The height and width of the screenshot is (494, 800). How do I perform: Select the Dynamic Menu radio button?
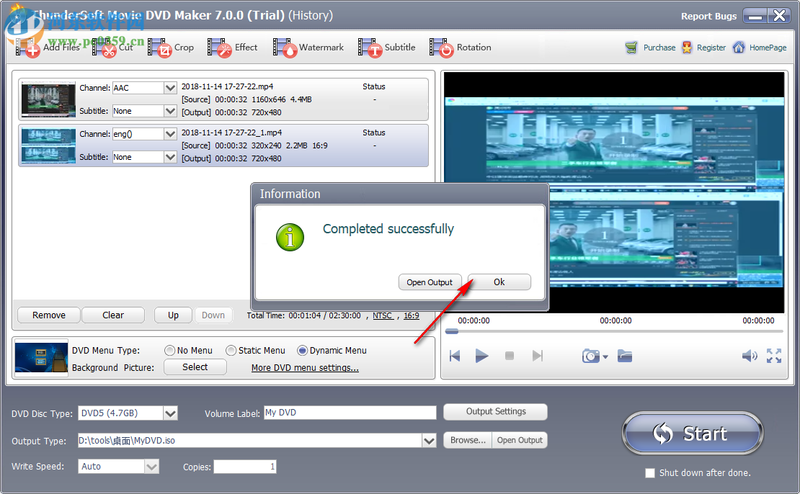303,351
